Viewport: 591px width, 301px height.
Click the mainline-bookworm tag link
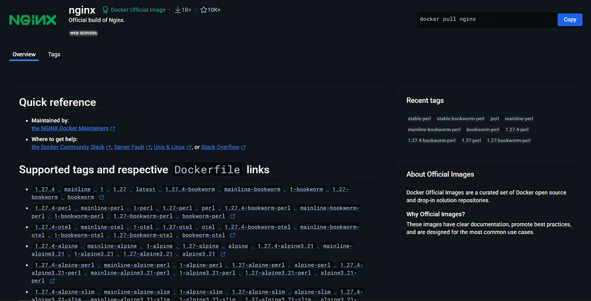point(252,189)
